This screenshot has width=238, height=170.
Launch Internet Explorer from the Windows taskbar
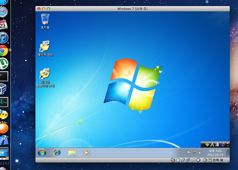click(x=57, y=152)
